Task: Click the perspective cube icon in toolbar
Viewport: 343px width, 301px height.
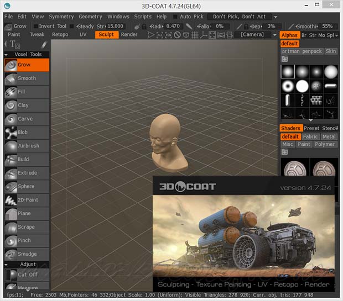Action: (x=186, y=35)
